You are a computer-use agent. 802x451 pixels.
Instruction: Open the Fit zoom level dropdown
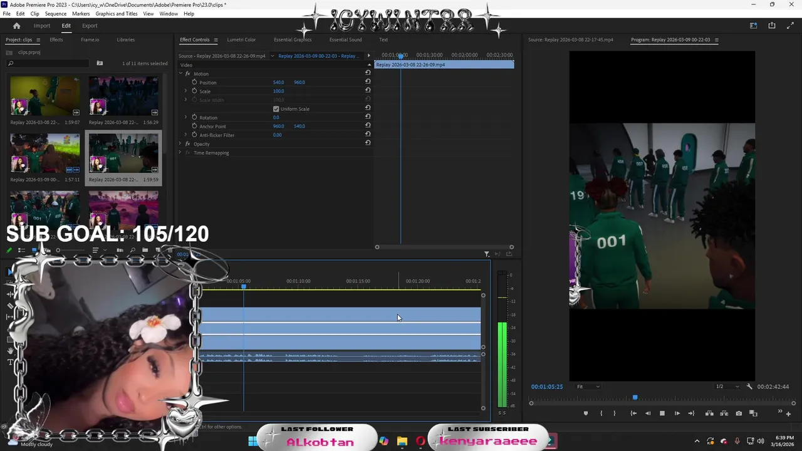coord(588,386)
